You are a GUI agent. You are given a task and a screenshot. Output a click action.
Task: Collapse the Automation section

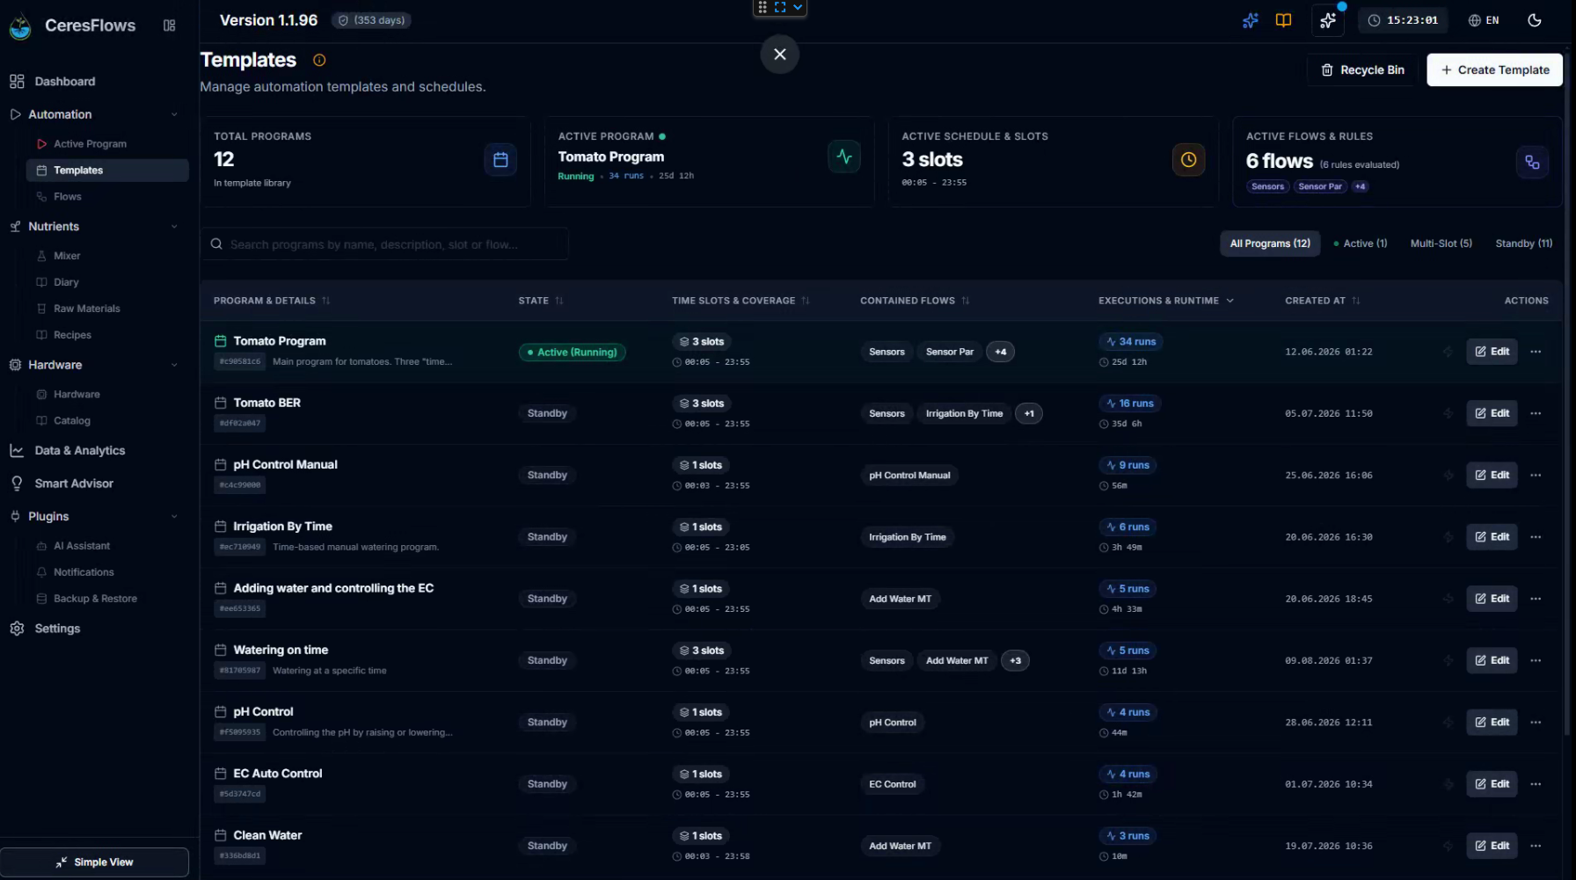click(x=174, y=114)
